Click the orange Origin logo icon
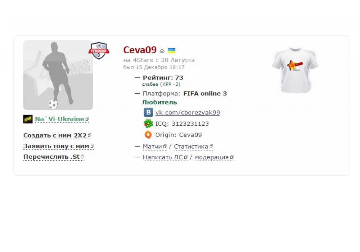 148,135
